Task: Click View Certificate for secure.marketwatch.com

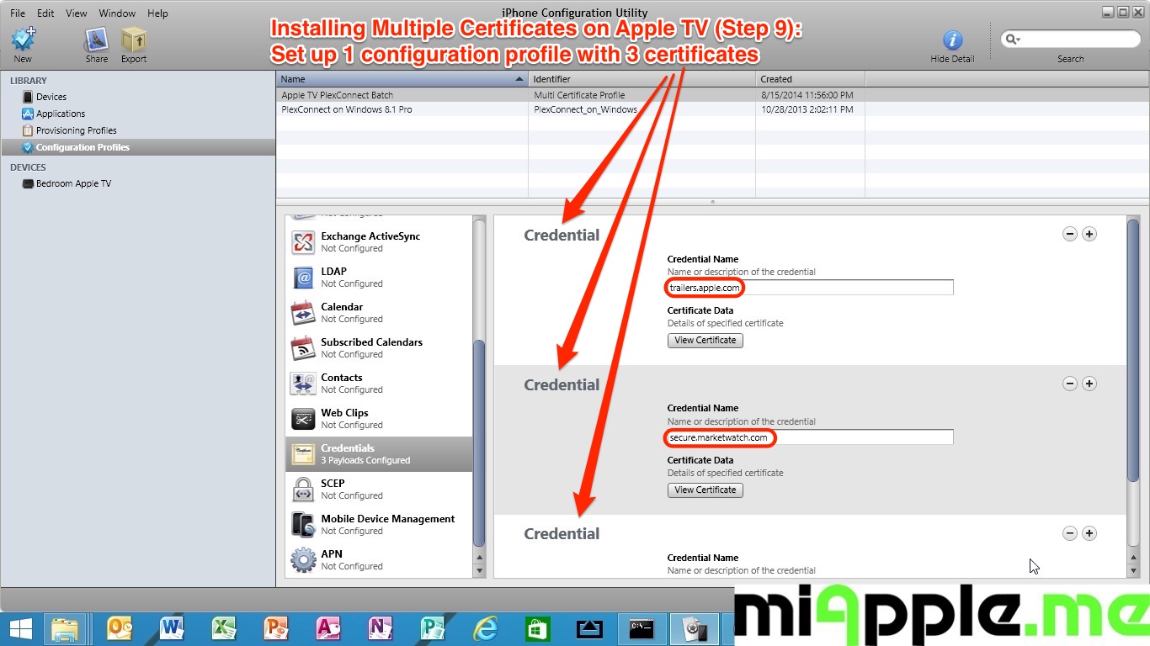Action: [x=705, y=490]
